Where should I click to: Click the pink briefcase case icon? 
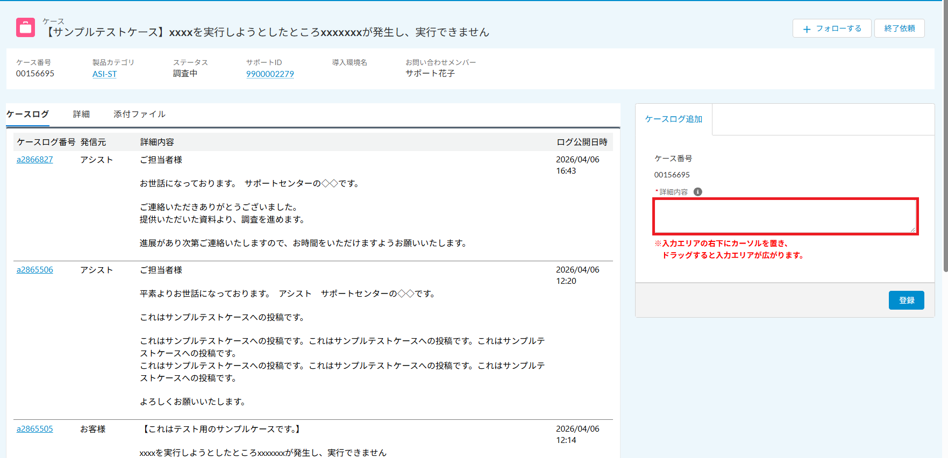click(x=25, y=27)
